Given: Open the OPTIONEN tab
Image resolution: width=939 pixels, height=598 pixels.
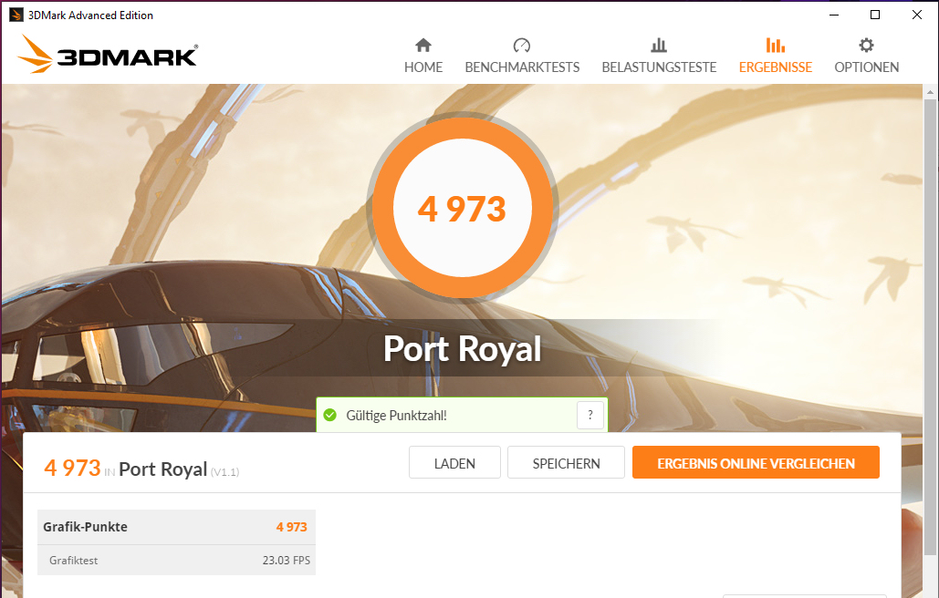Looking at the screenshot, I should [867, 67].
